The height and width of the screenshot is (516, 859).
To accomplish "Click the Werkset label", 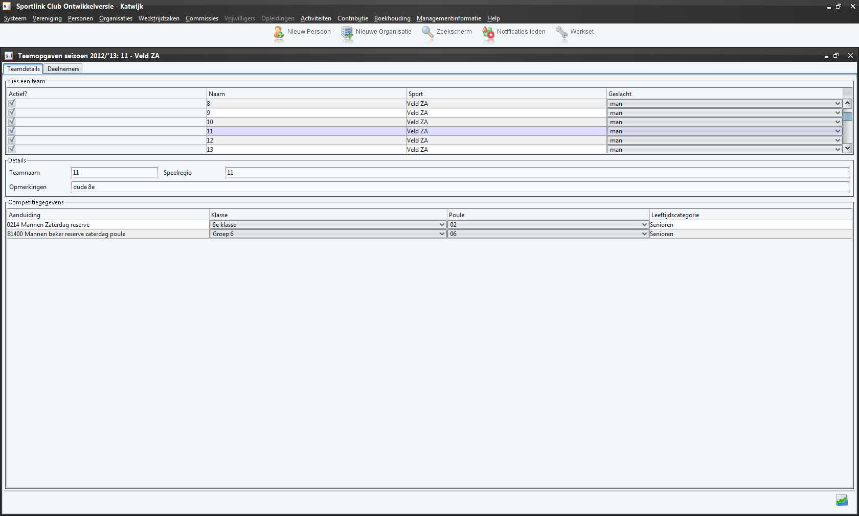I will (x=582, y=32).
